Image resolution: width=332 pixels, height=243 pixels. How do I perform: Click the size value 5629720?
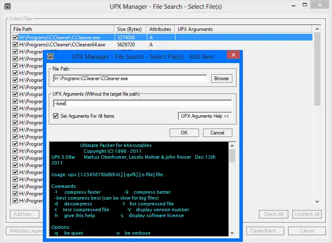[x=126, y=45]
